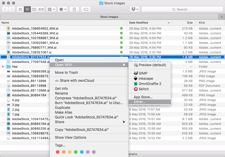Pick Skitch from Open With list
The image size is (225, 157).
(x=143, y=89)
